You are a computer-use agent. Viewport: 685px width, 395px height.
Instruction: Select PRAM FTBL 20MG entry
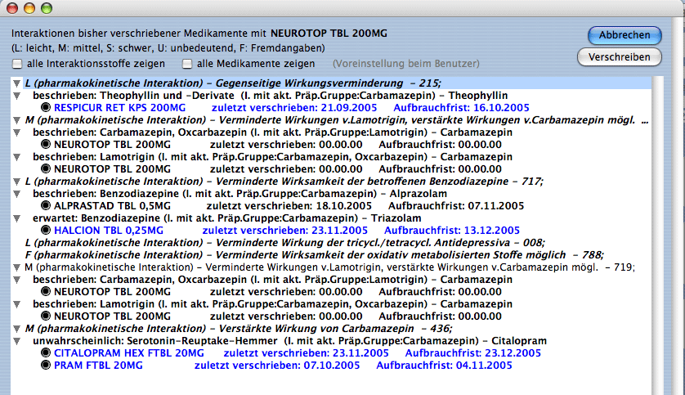[98, 366]
